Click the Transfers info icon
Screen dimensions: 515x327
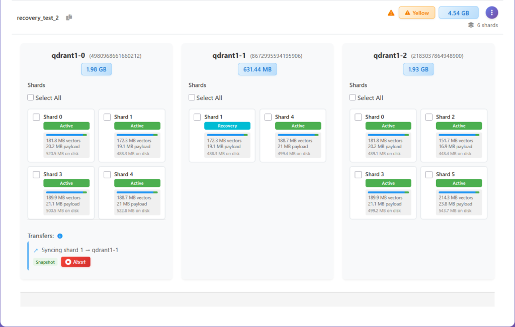click(60, 236)
